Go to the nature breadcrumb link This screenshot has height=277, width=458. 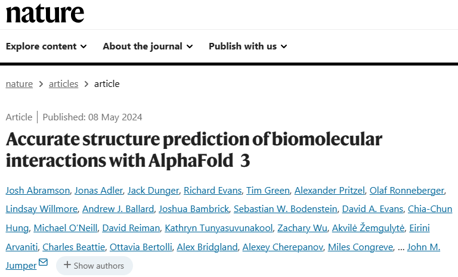19,83
